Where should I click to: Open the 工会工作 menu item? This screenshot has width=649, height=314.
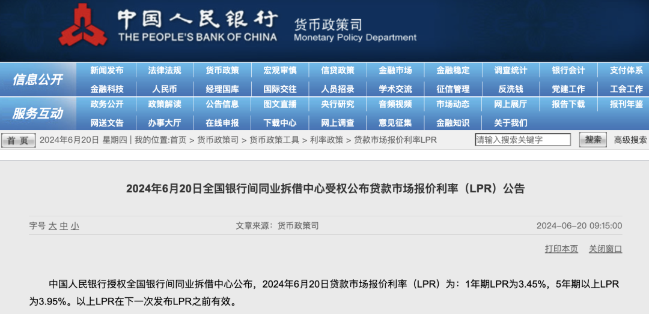click(626, 89)
